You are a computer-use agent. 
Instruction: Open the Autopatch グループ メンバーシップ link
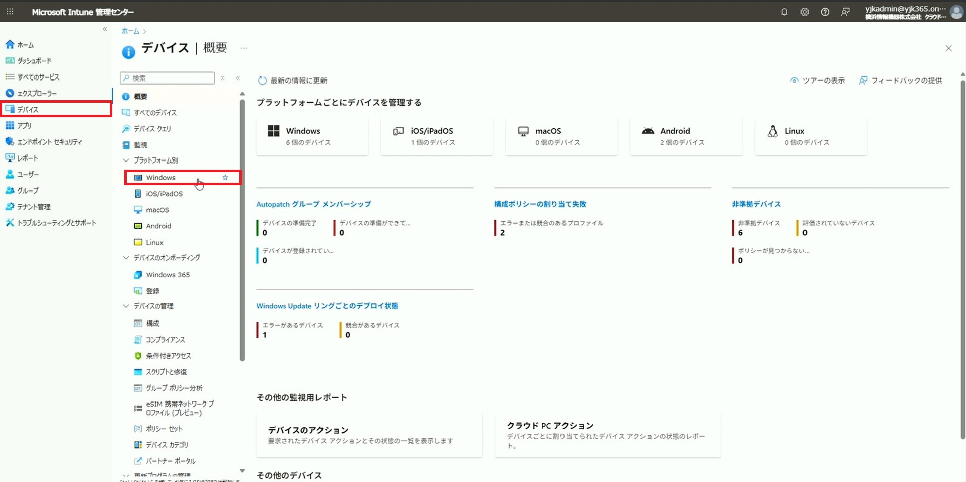tap(313, 204)
